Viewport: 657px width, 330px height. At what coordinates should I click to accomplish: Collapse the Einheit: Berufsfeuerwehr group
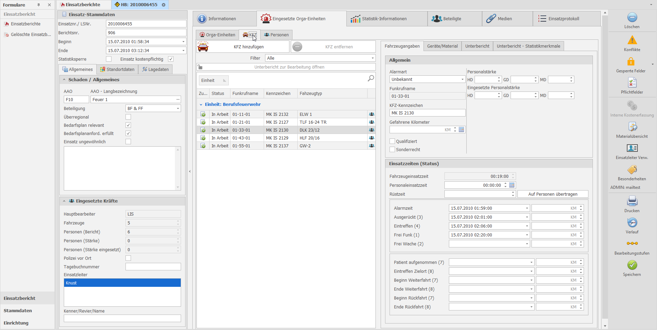coord(201,105)
